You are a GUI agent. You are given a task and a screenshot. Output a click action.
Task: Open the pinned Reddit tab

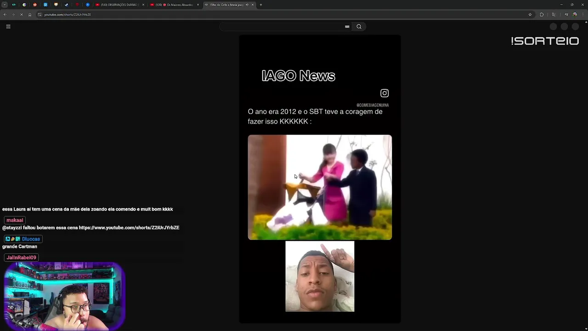(x=35, y=5)
